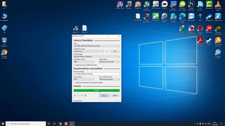Viewport: 225px width, 126px height.
Task: Click the Rufus about info icon
Action: click(x=78, y=96)
